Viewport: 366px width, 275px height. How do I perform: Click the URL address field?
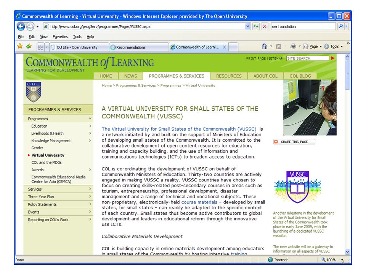144,26
